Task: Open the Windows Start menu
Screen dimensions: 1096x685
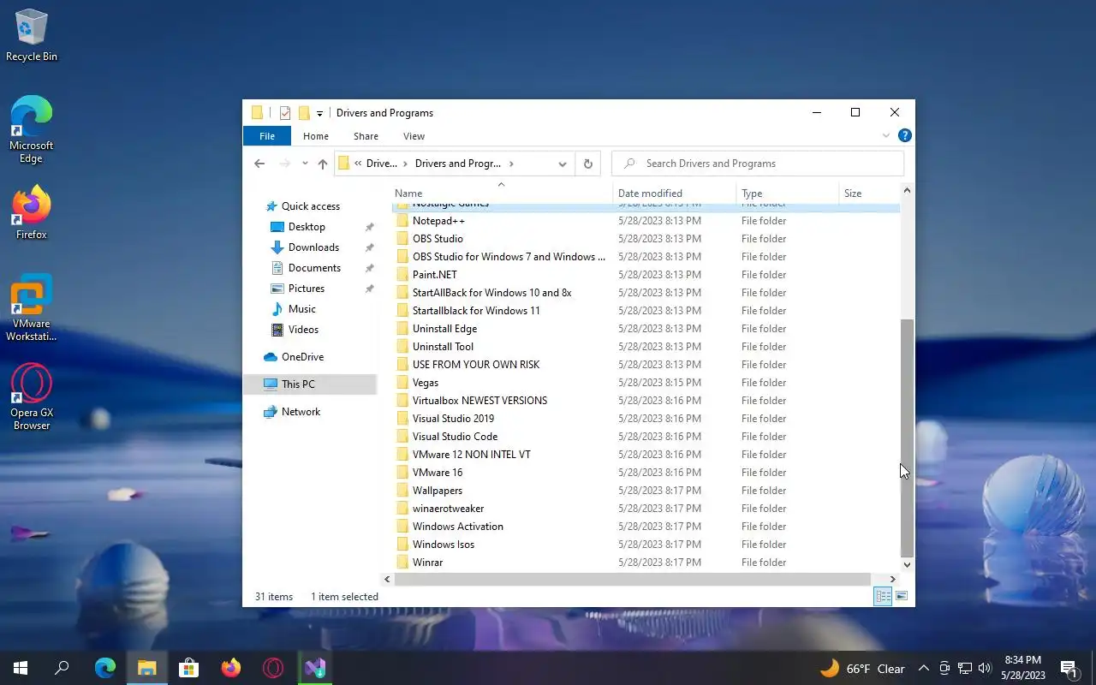Action: (21, 668)
